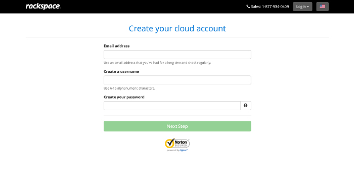Click the green Next Step button
Viewport: 354px width, 182px height.
[x=177, y=126]
